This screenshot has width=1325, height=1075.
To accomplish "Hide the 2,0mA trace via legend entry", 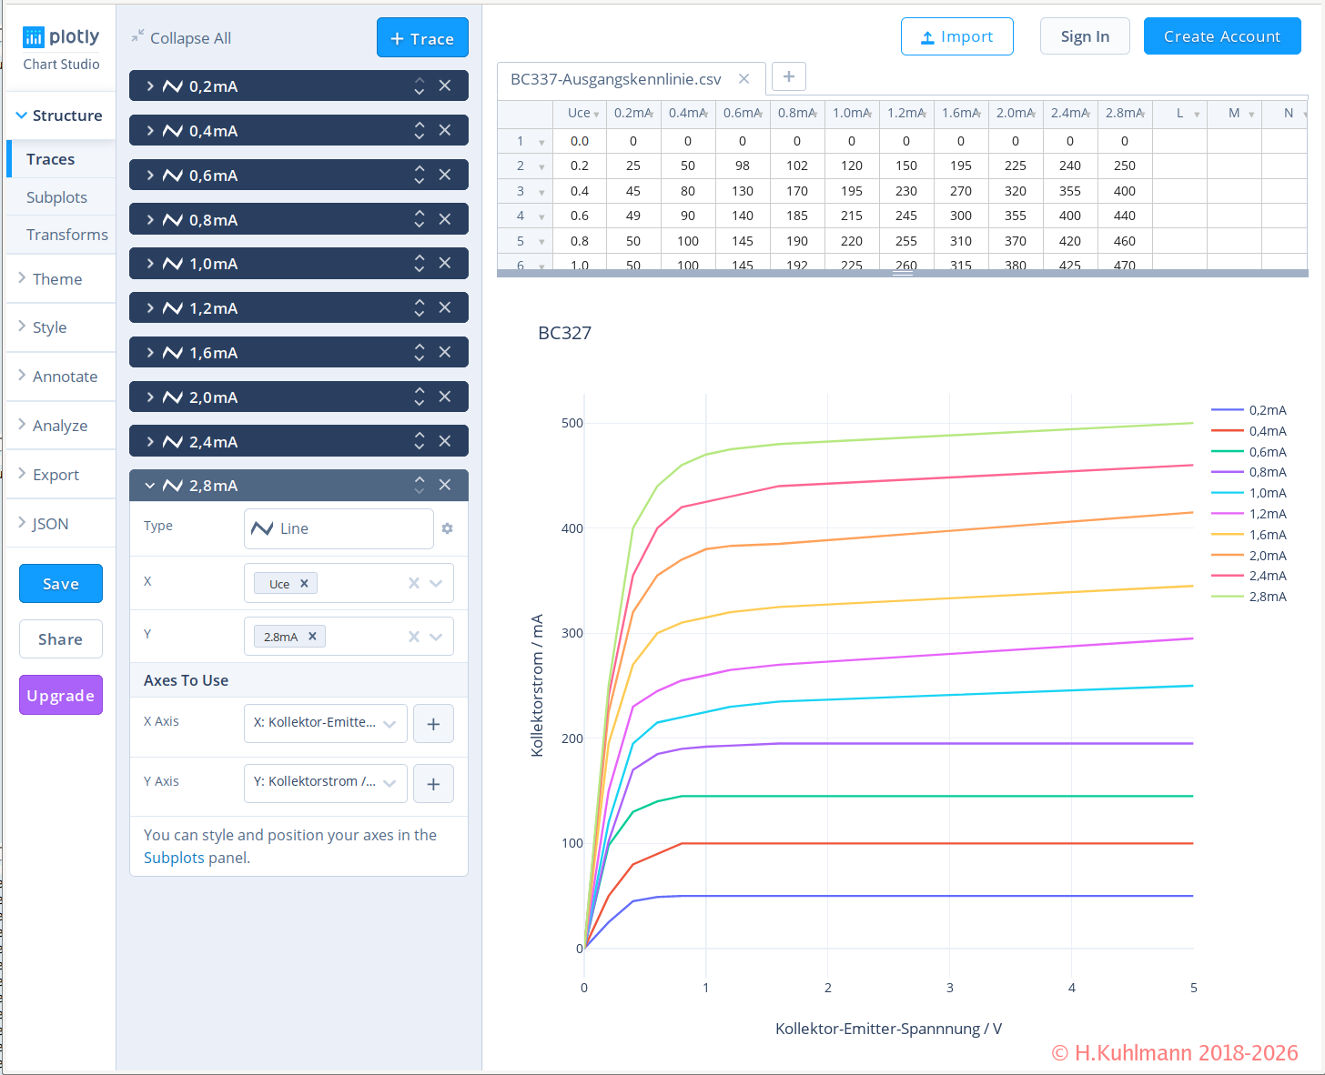I will 1267,556.
